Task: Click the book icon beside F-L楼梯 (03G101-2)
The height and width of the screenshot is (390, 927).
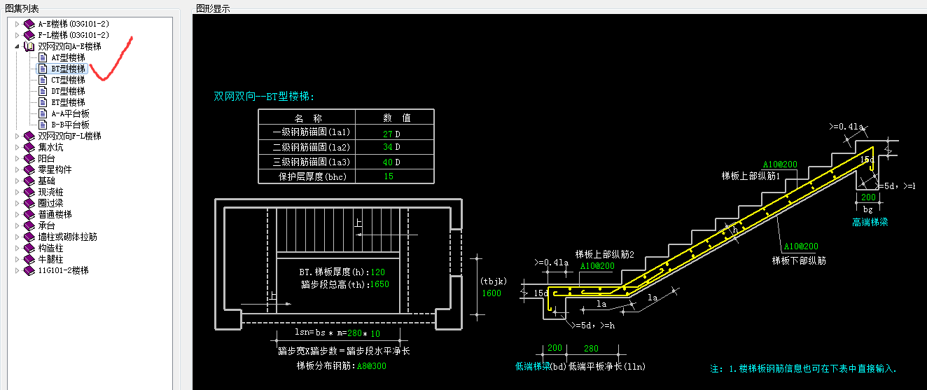Action: (x=29, y=35)
